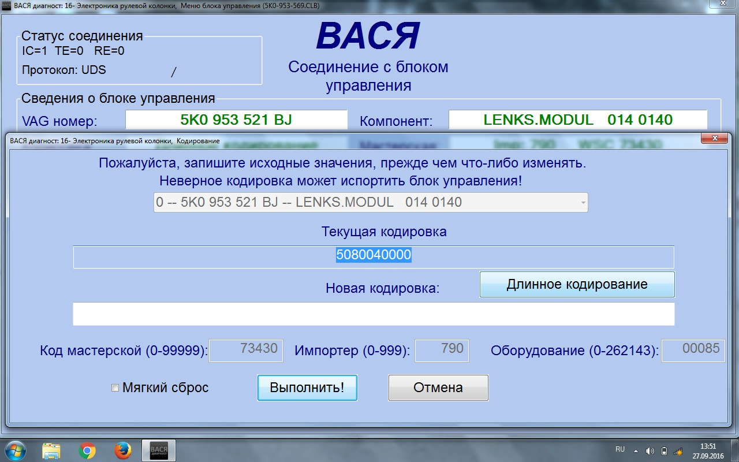Click the Протокол: UDS status text

[64, 70]
